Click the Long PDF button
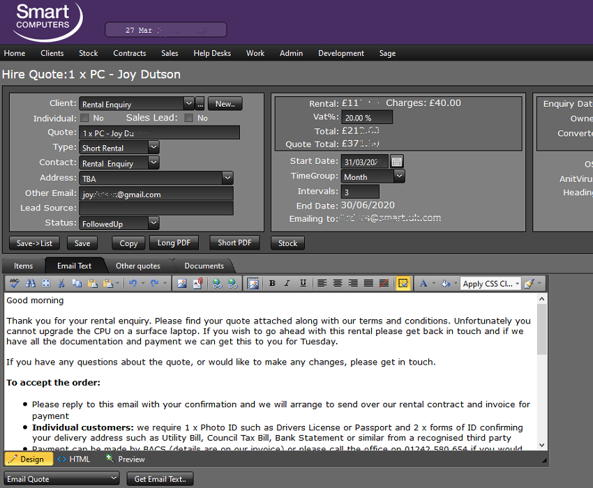This screenshot has height=488, width=593. (174, 243)
